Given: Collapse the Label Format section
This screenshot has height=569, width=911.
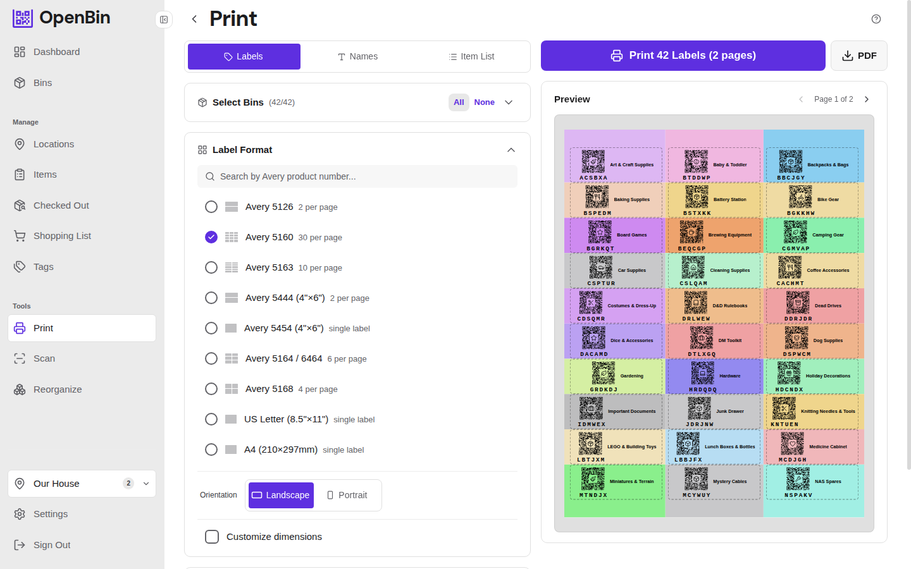Looking at the screenshot, I should coord(511,150).
